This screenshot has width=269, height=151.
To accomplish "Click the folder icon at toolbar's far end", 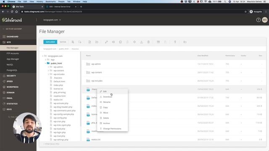I will pyautogui.click(x=185, y=42).
